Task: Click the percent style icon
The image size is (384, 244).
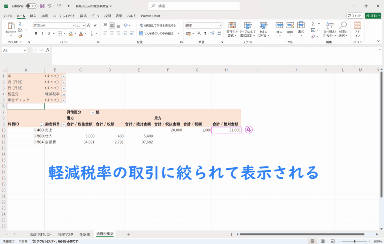Action: pos(199,33)
